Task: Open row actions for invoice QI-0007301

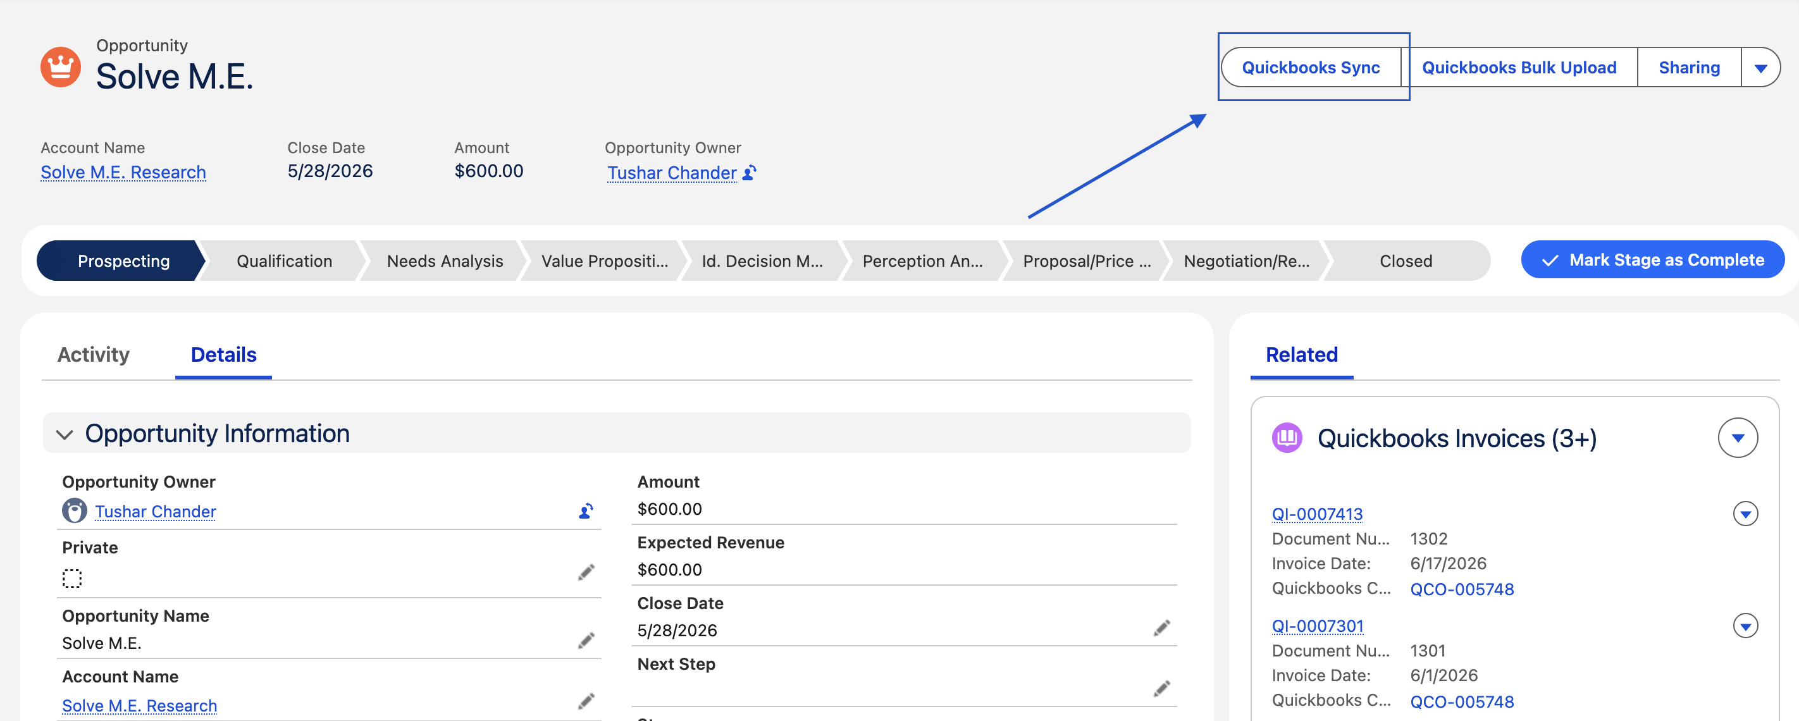Action: pos(1745,626)
